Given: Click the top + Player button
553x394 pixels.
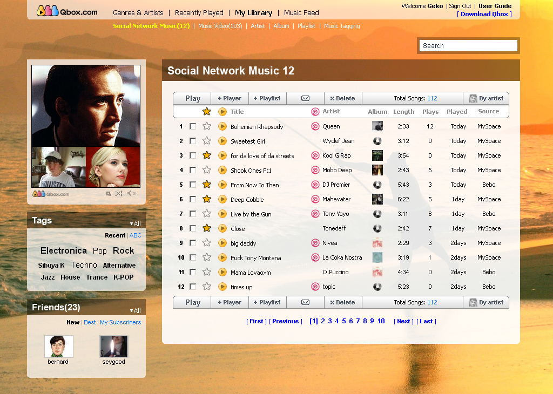Looking at the screenshot, I should point(230,98).
